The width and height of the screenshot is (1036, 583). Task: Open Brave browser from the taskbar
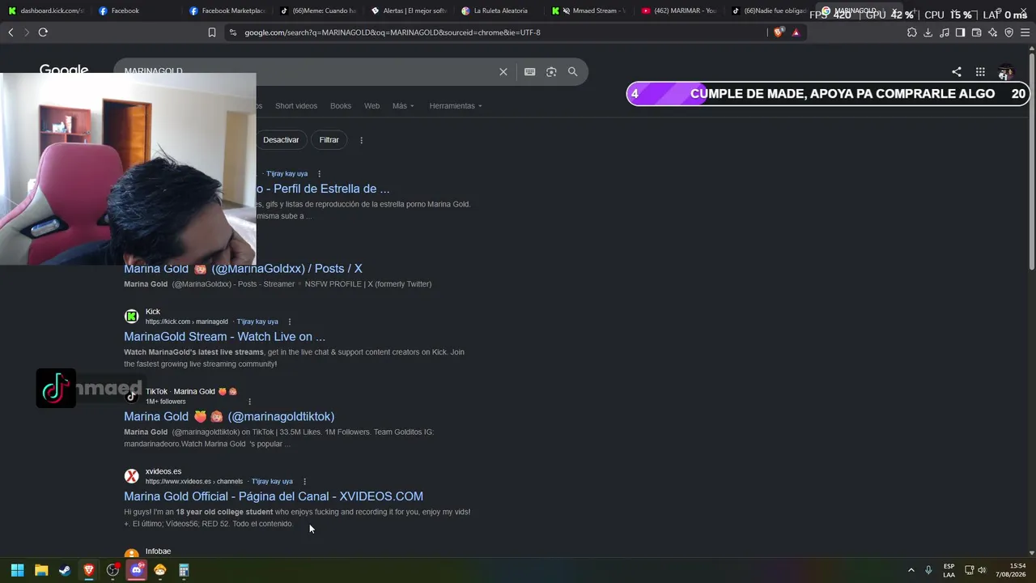(89, 571)
